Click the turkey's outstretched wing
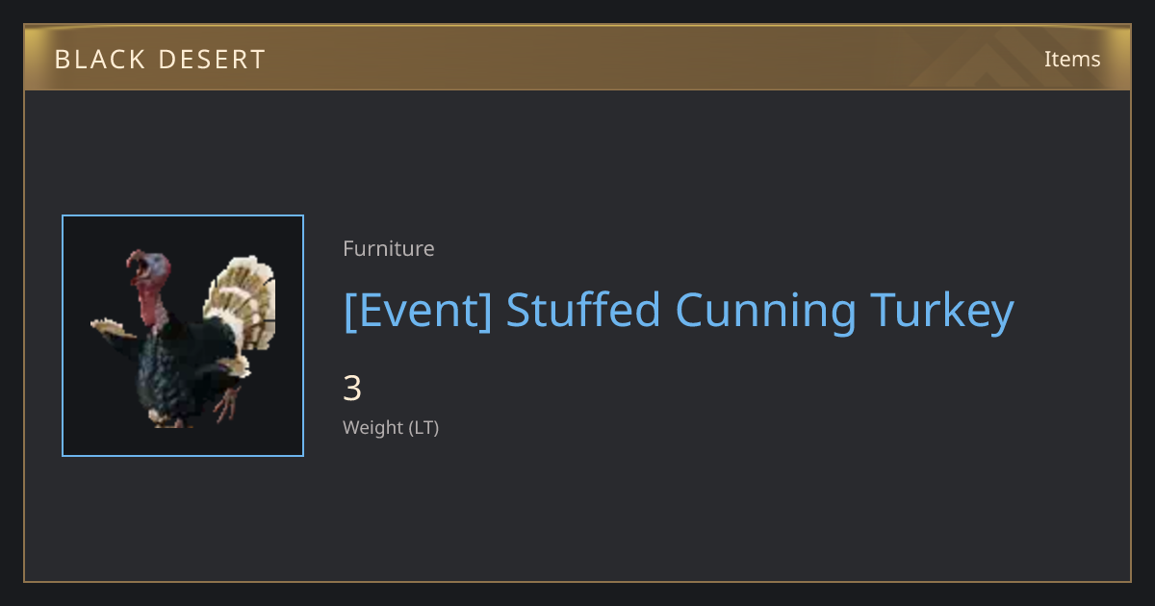Image resolution: width=1155 pixels, height=606 pixels. [115, 329]
